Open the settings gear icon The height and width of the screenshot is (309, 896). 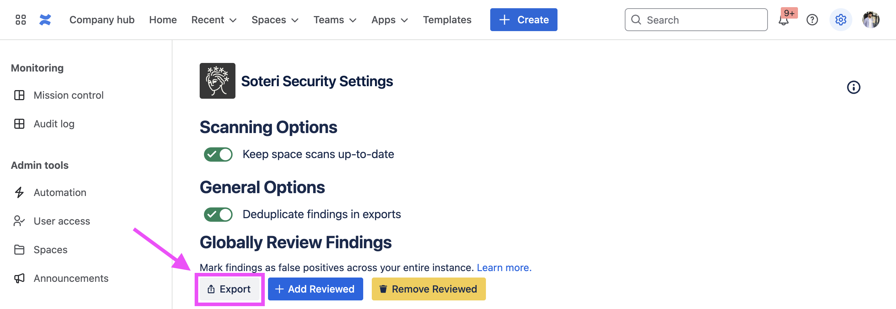(x=841, y=20)
